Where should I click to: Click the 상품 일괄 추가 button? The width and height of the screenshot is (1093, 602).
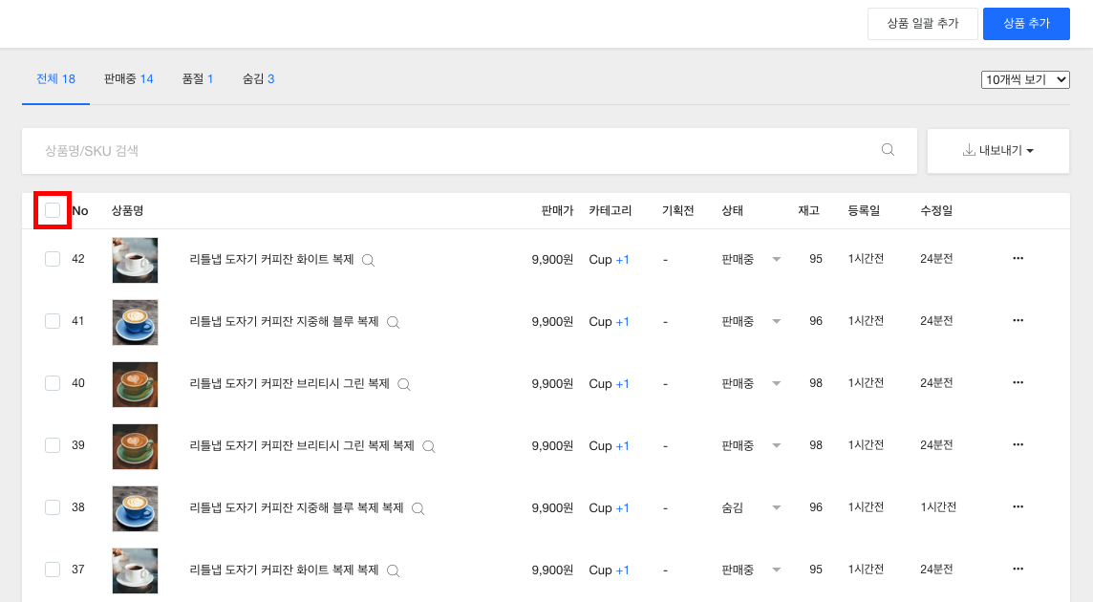pyautogui.click(x=923, y=24)
